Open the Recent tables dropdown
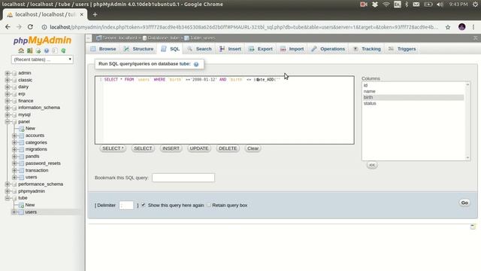The image size is (481, 271). pos(42,59)
